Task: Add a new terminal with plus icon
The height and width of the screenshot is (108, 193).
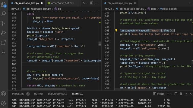Action: (x=168, y=94)
